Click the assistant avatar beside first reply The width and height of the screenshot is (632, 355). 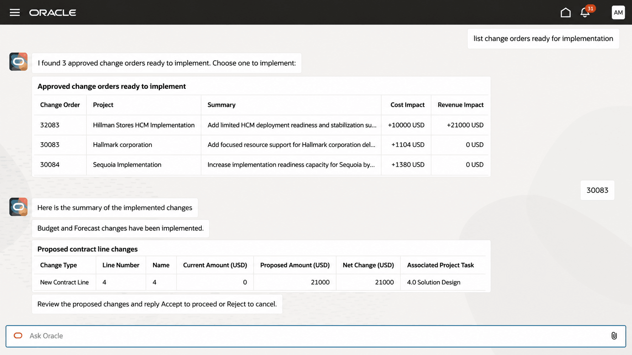coord(19,62)
